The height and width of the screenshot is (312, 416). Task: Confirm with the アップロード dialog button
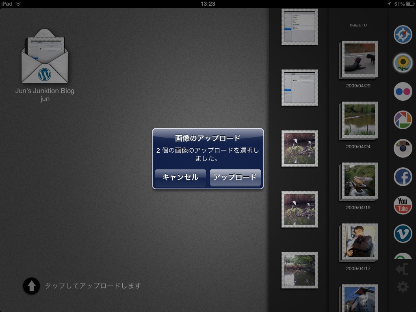click(235, 177)
